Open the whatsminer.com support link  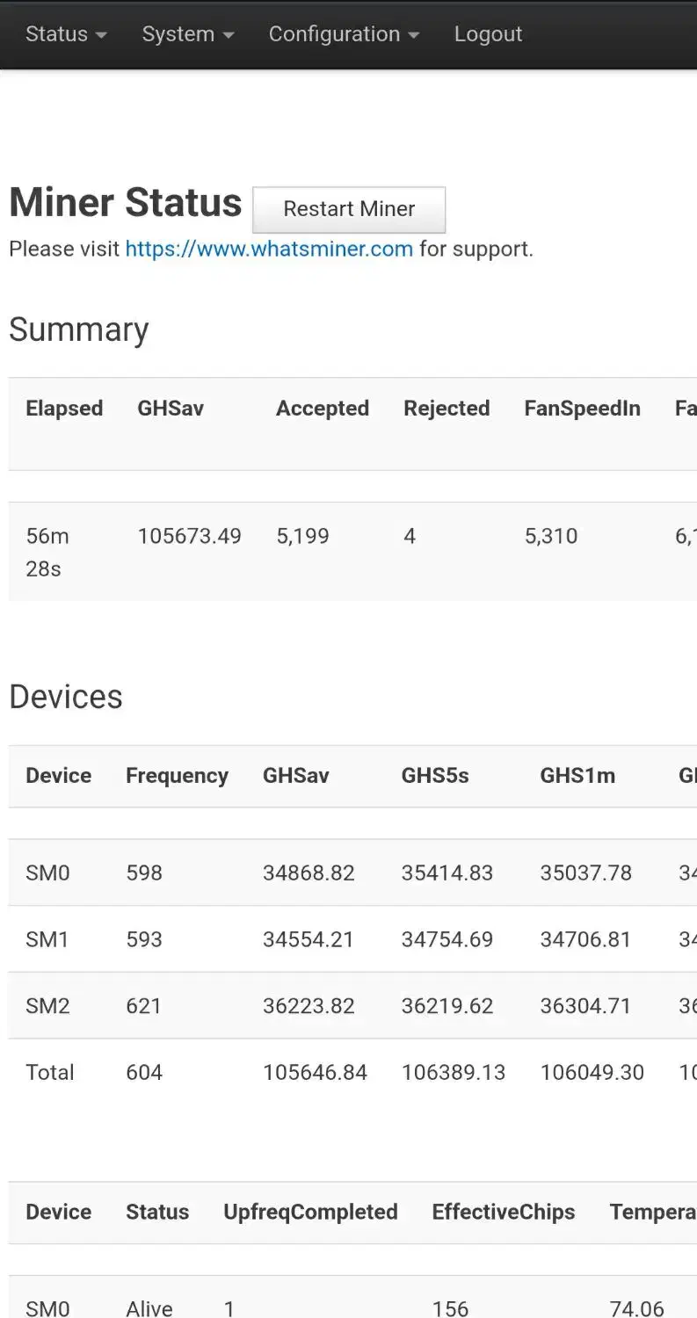pyautogui.click(x=269, y=249)
